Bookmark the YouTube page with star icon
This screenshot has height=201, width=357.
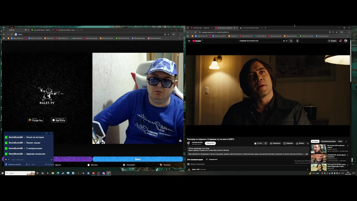point(336,32)
